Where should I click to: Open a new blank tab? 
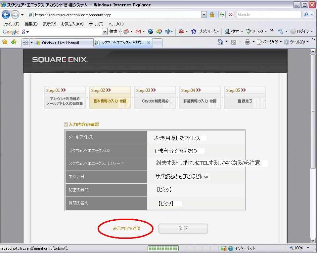pos(158,43)
